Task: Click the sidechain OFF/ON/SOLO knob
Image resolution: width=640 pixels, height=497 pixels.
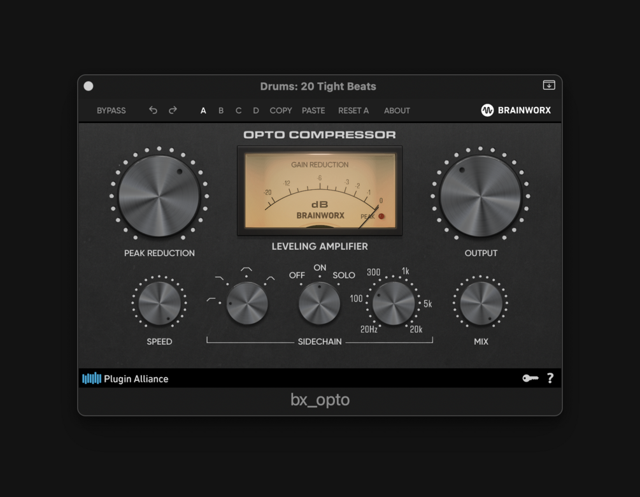Action: pos(319,304)
